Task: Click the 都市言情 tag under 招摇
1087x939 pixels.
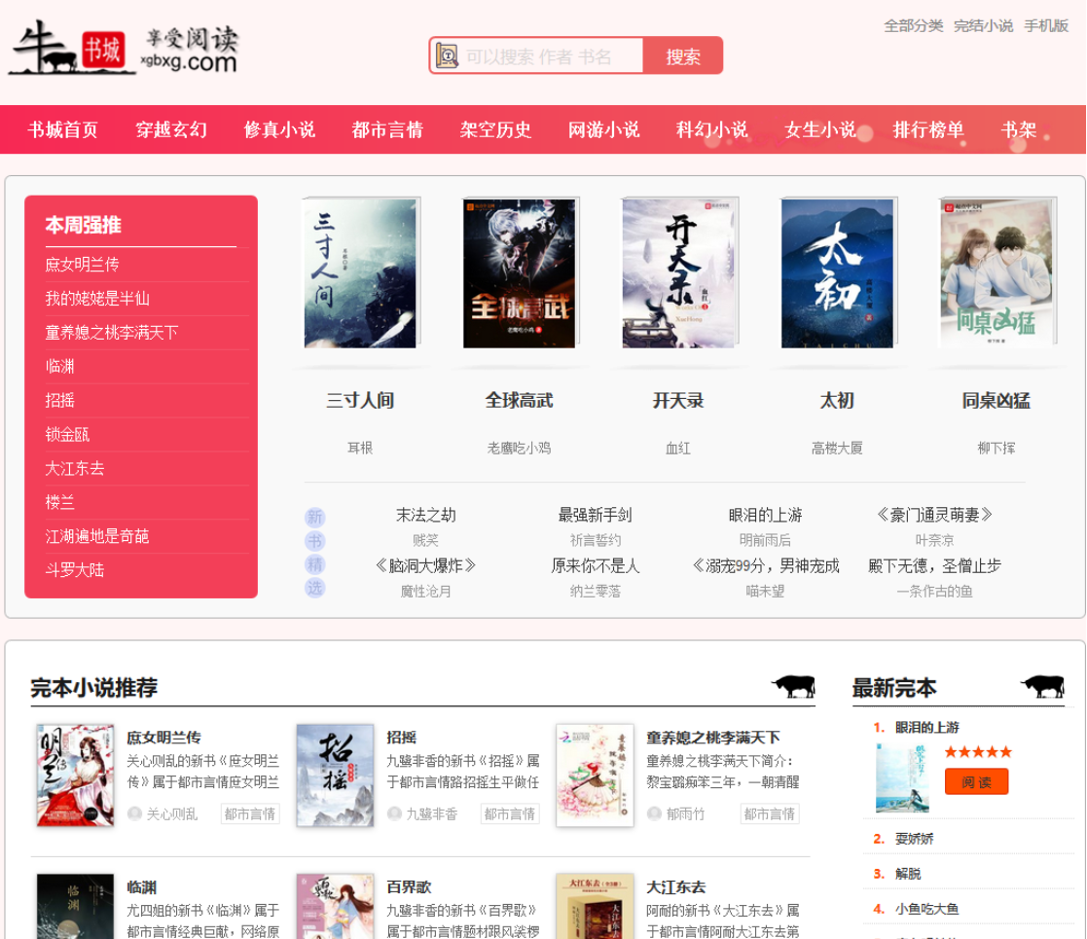Action: coord(510,813)
